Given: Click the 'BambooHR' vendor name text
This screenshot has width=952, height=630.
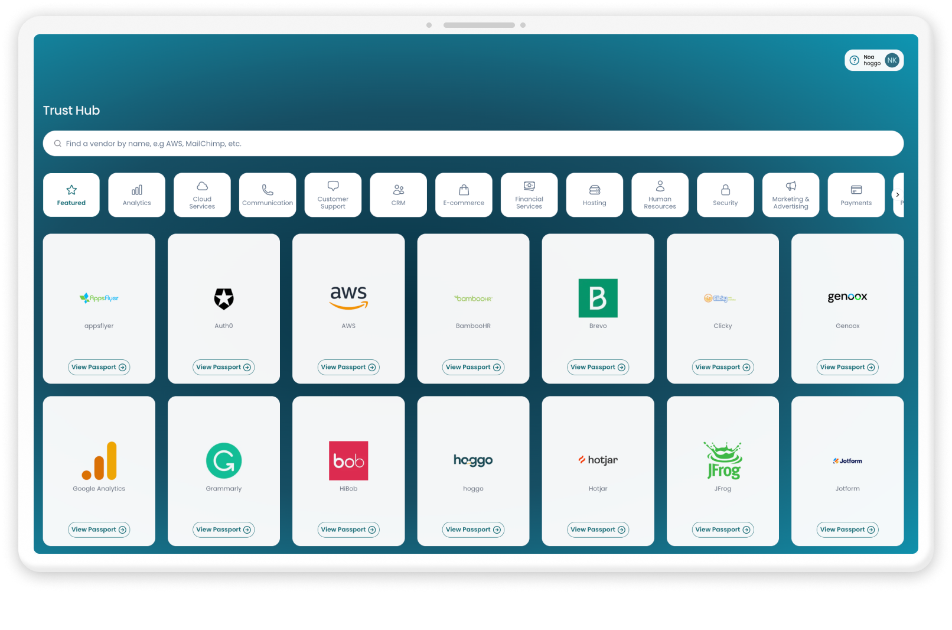Looking at the screenshot, I should (473, 326).
